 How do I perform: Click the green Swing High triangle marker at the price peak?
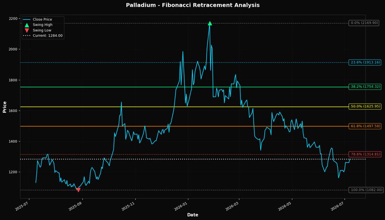click(x=210, y=23)
